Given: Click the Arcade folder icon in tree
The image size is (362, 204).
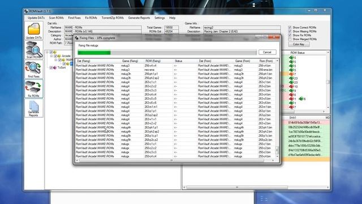Looking at the screenshot, I should [59, 56].
